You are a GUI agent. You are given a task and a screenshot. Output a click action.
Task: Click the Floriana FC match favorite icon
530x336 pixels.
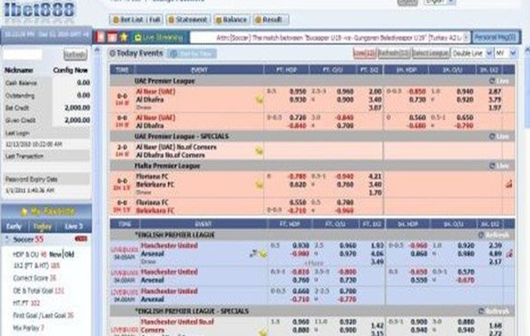[259, 184]
